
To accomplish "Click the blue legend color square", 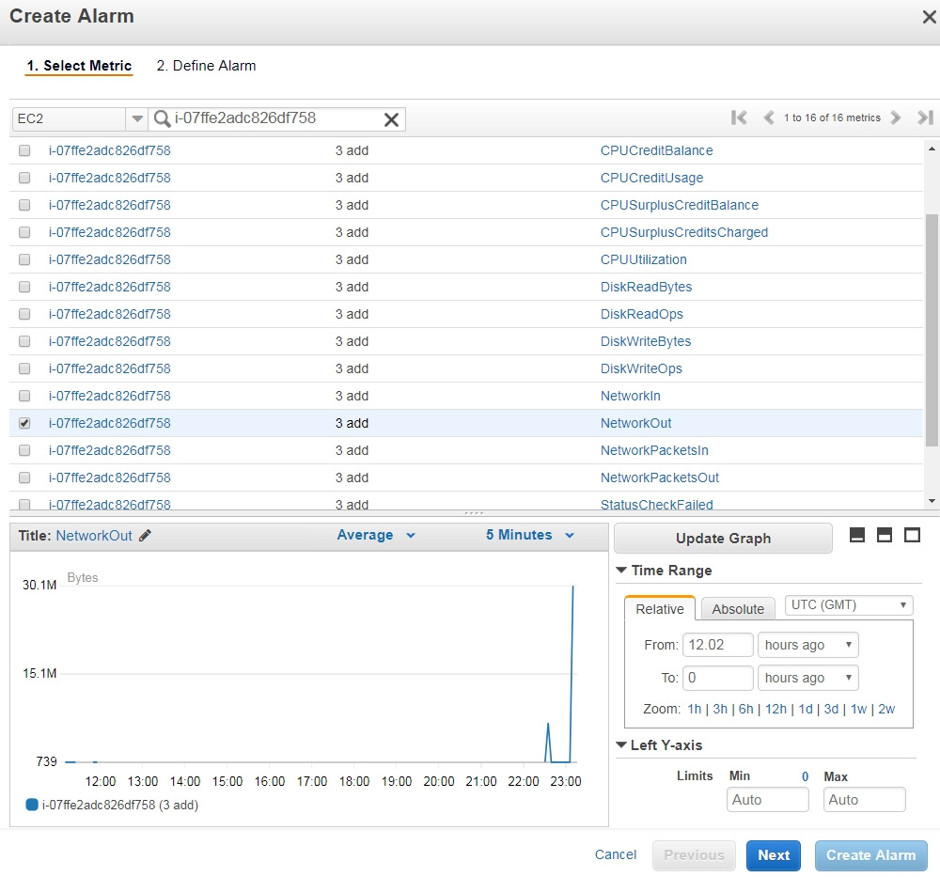I will 32,805.
